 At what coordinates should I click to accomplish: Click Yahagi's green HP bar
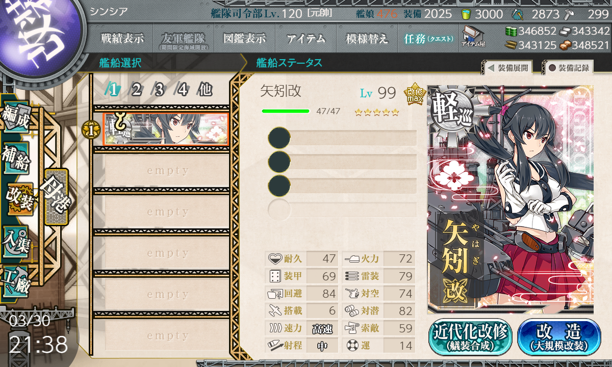coord(286,111)
